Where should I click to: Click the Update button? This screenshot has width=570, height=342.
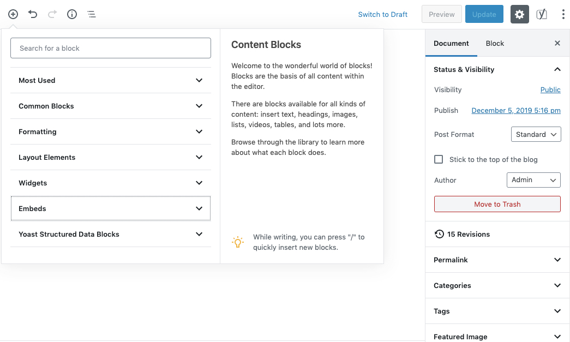(x=484, y=14)
